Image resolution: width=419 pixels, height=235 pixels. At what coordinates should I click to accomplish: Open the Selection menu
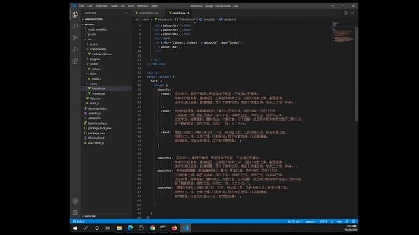[101, 6]
